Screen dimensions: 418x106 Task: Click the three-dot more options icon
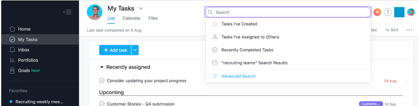tap(409, 30)
